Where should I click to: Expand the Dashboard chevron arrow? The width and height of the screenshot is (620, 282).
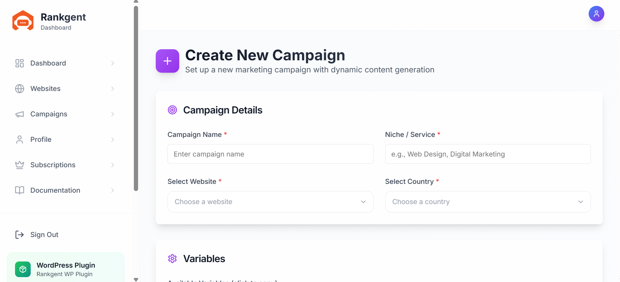point(112,63)
